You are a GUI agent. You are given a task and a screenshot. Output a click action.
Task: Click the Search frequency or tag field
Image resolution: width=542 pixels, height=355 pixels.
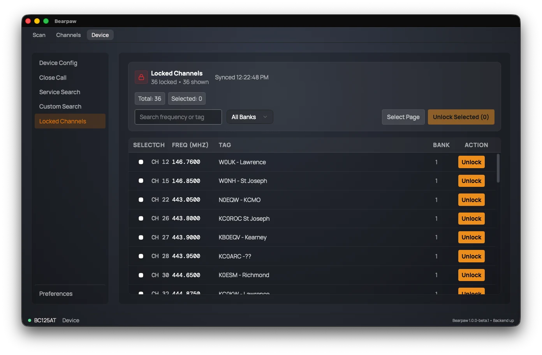tap(178, 117)
